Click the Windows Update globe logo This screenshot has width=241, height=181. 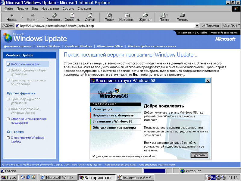coord(7,37)
